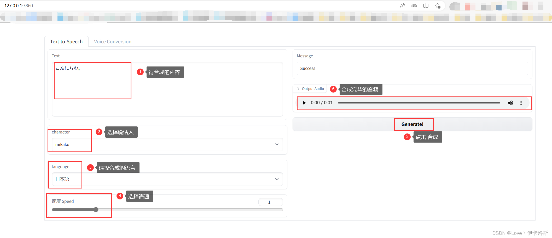Expand the character dropdown arrow

(x=277, y=144)
